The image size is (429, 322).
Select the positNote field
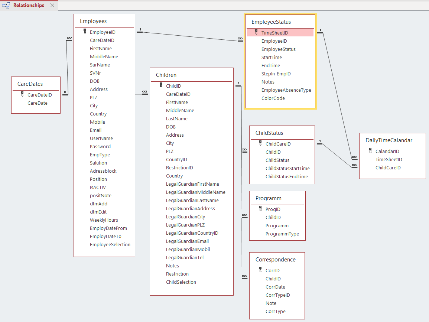click(100, 196)
